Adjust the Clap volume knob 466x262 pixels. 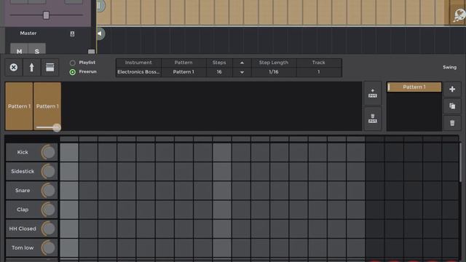[x=49, y=210]
